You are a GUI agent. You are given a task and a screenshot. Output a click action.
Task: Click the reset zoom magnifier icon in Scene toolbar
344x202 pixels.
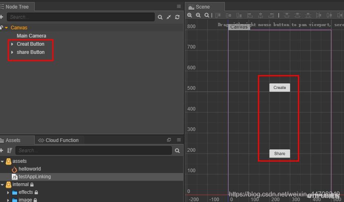coord(206,15)
